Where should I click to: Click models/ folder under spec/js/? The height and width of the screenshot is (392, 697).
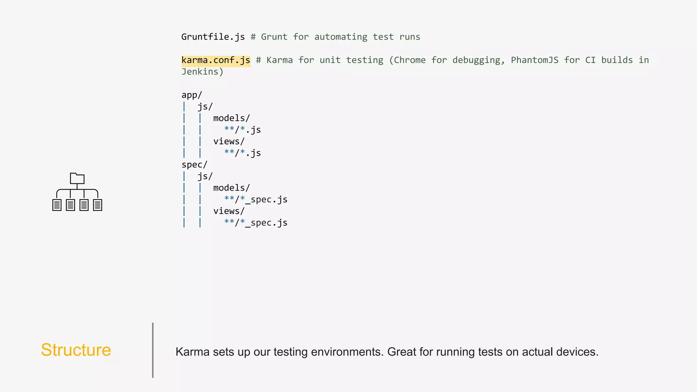231,188
